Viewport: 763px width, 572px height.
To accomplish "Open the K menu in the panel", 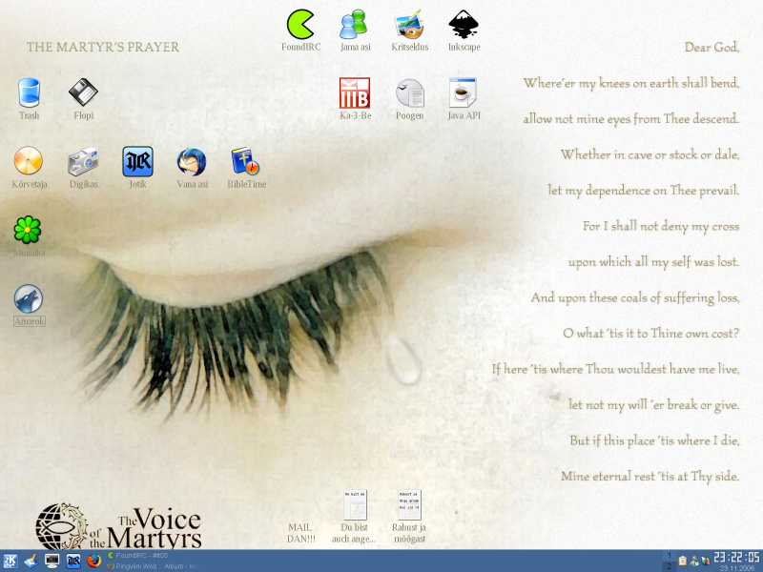I will 10,562.
